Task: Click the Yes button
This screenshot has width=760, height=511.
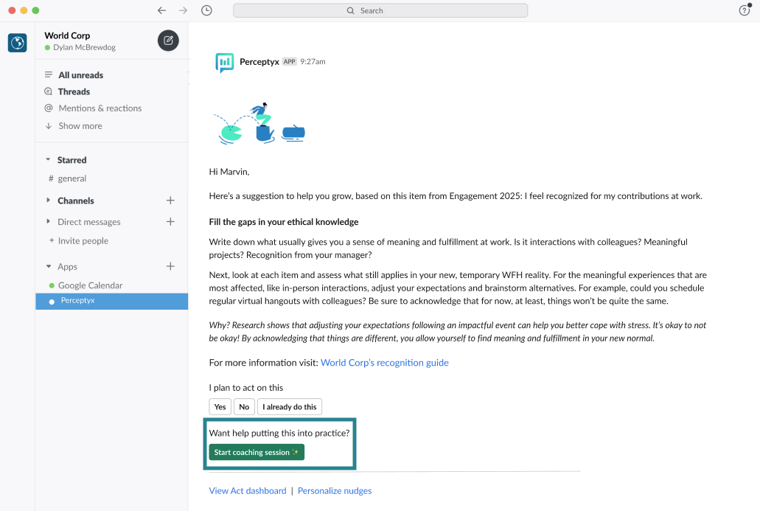Action: (x=220, y=407)
